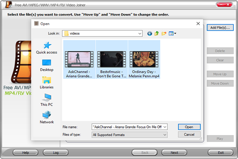Select the AskChannel Ariana Grande video thumbnail
Screen dimensions: 238x159
[x=78, y=60]
